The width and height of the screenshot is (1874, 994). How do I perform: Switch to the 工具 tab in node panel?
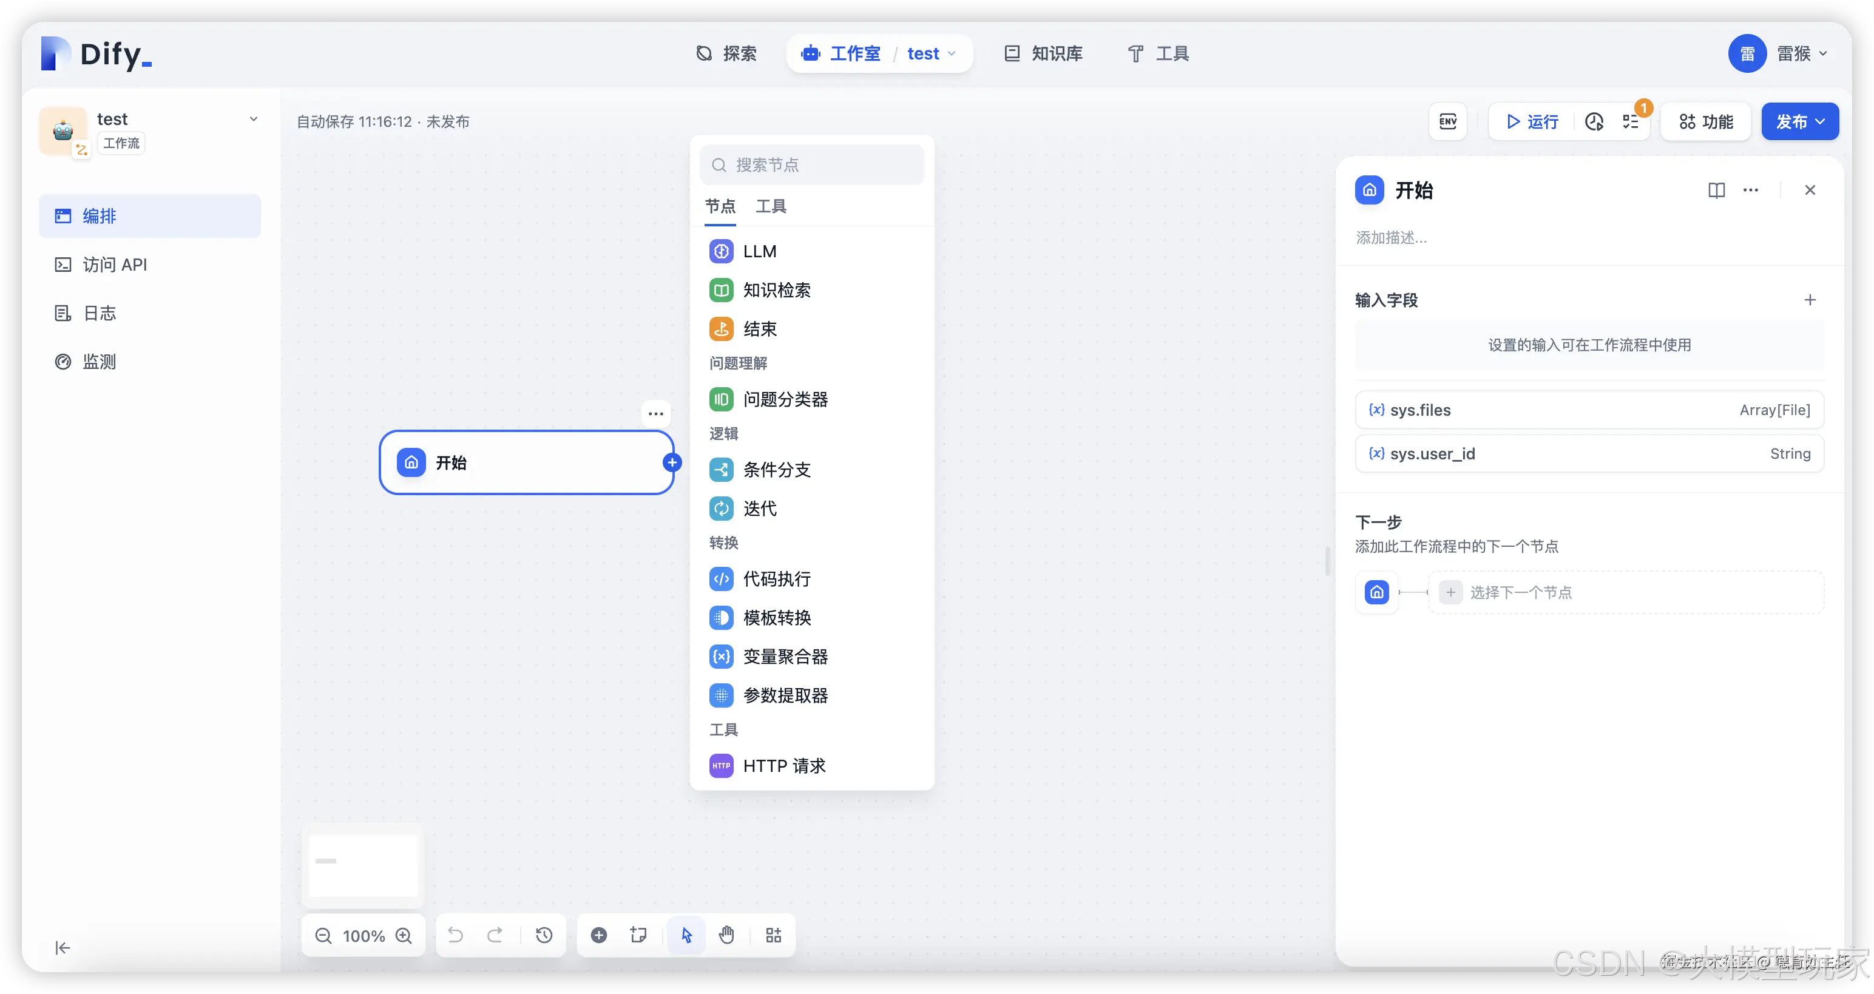770,206
